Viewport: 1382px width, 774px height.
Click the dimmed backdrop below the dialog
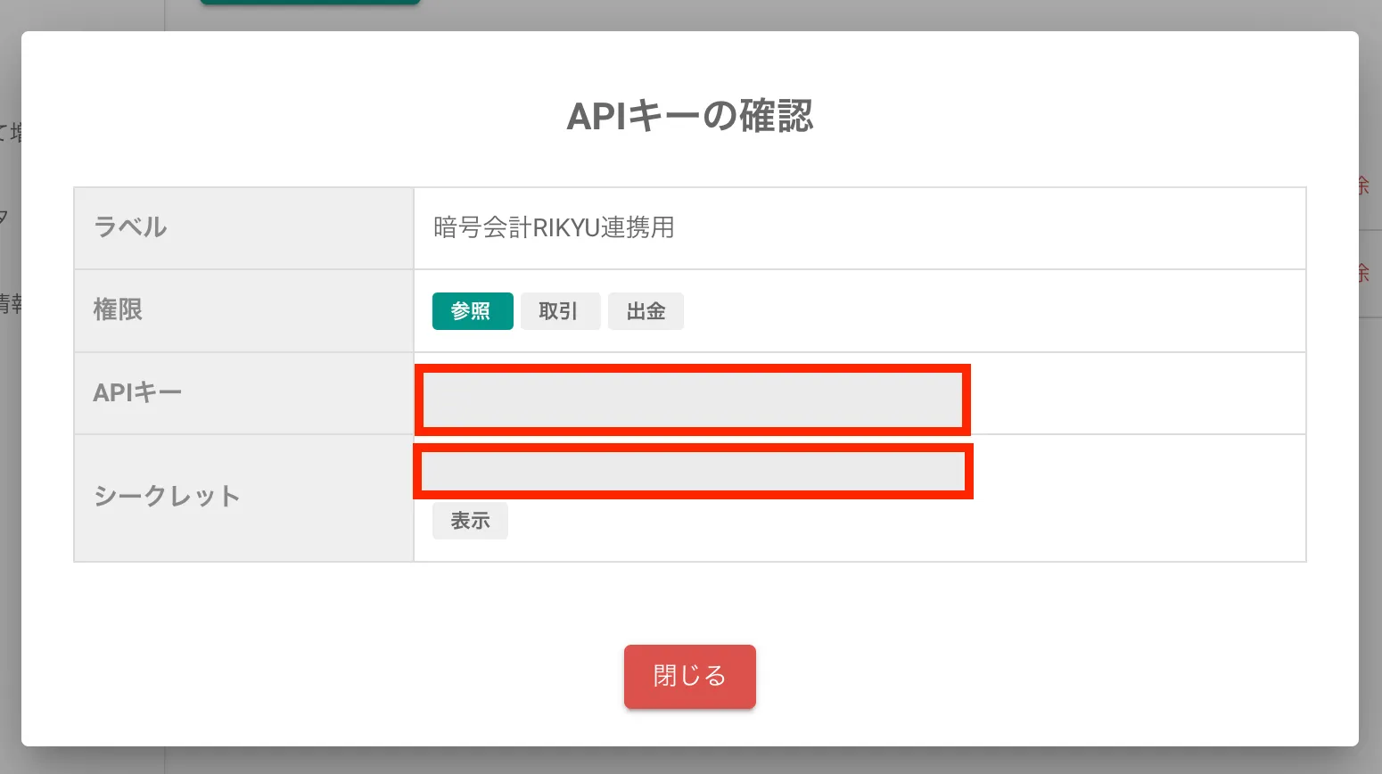690,761
